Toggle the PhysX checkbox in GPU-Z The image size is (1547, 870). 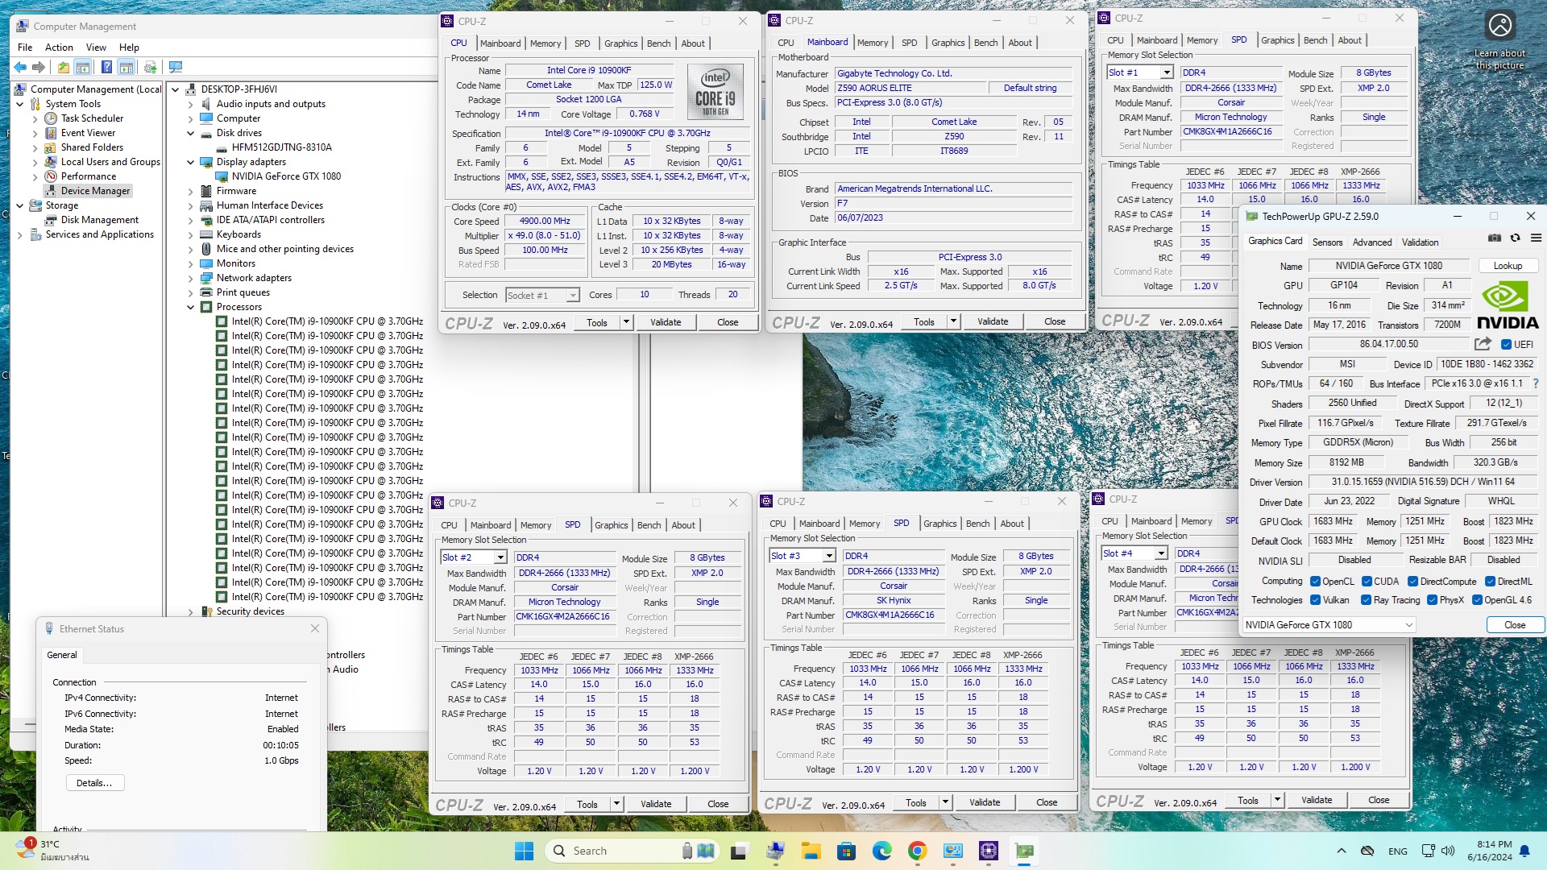[x=1432, y=600]
